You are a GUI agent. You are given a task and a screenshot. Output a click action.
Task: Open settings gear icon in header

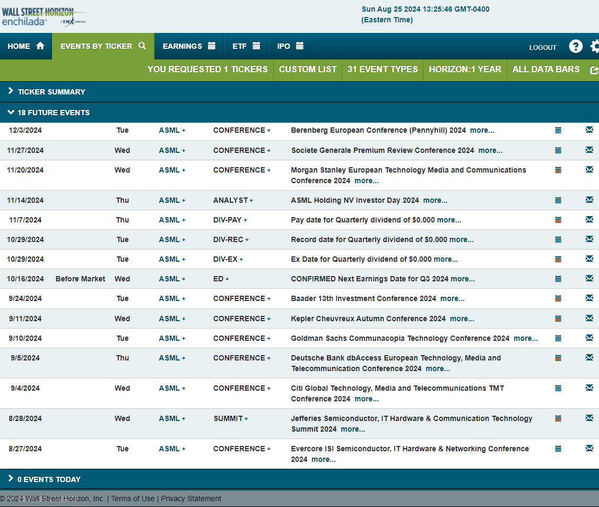595,46
